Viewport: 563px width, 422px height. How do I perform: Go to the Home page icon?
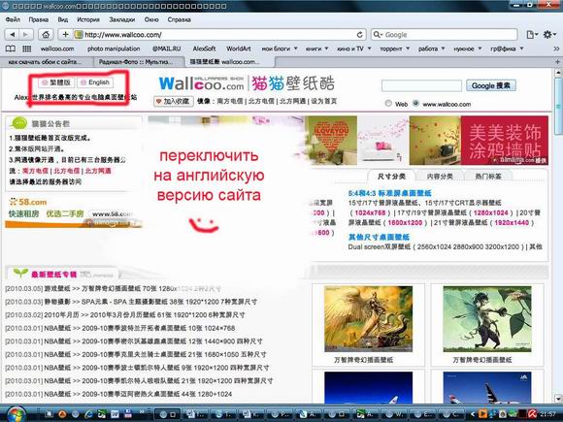tap(46, 35)
